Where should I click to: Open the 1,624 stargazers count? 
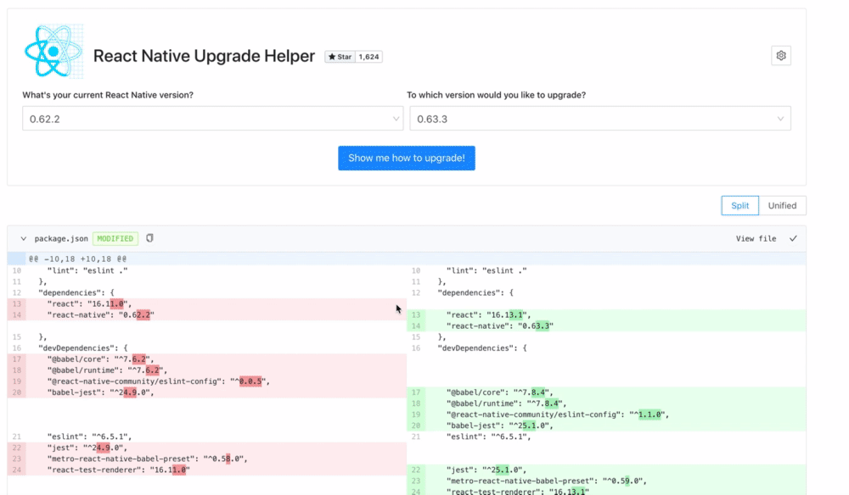368,57
